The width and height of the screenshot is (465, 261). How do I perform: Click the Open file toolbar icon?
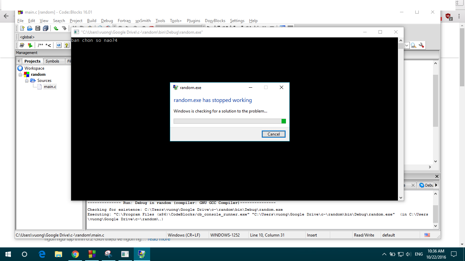point(30,29)
